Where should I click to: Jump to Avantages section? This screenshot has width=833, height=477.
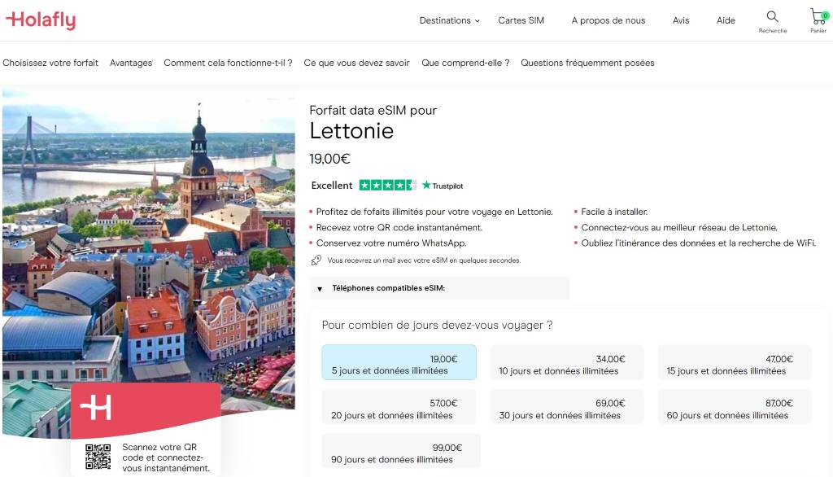(x=131, y=63)
